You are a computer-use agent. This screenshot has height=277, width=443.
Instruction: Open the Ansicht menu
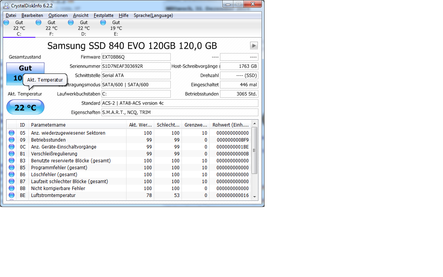point(80,15)
